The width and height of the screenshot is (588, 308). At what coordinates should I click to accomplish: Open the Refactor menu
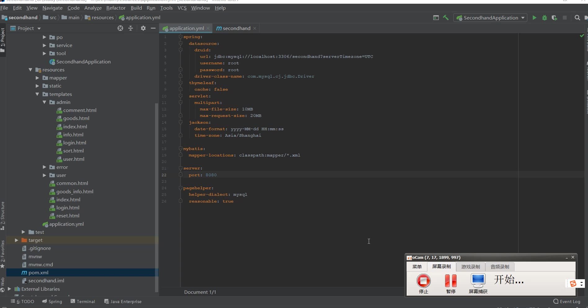pyautogui.click(x=116, y=8)
